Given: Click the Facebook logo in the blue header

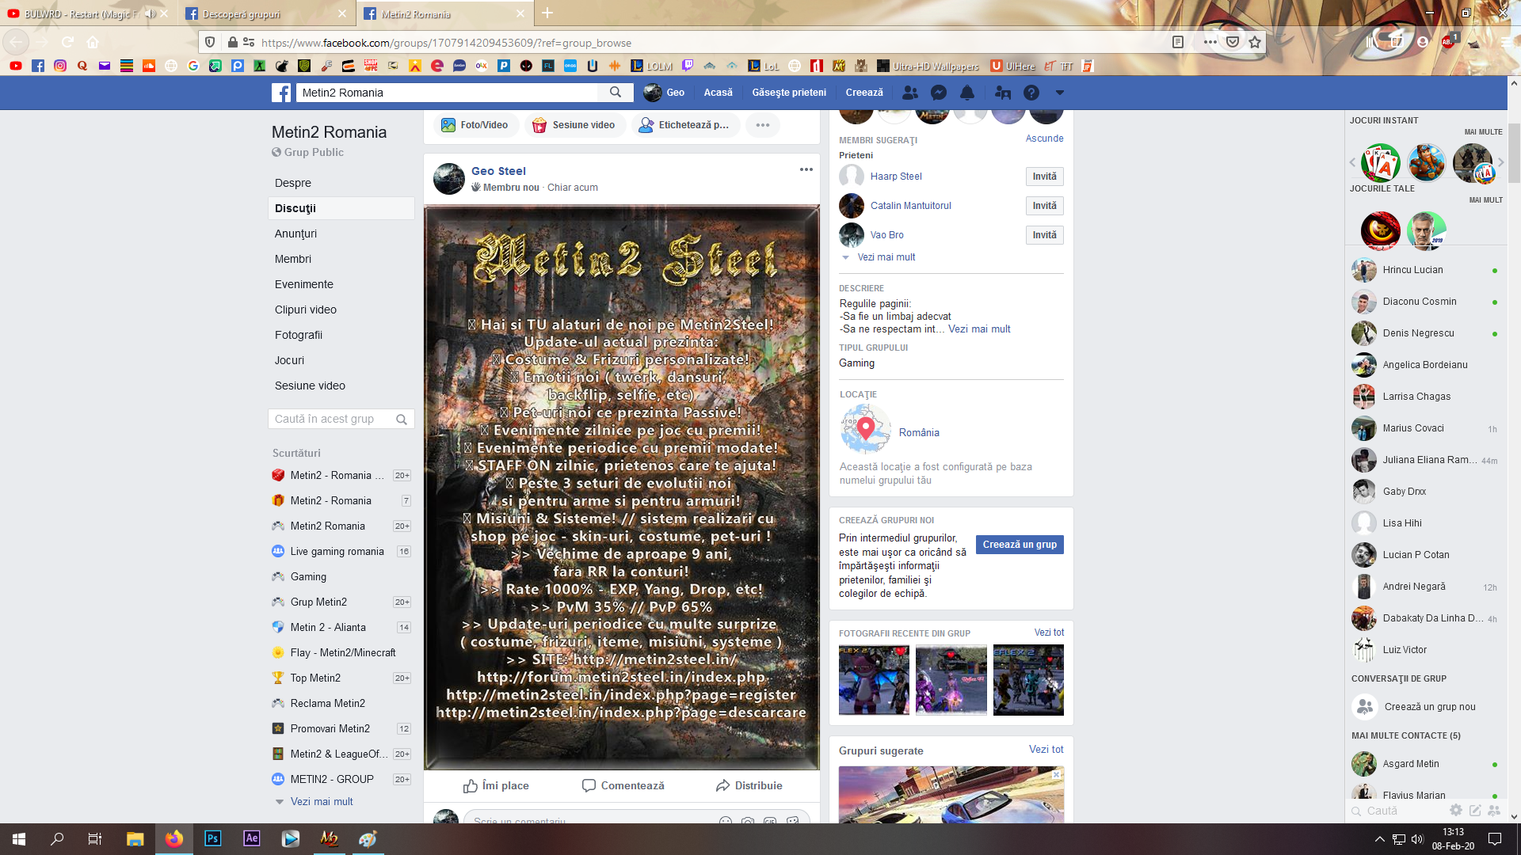Looking at the screenshot, I should tap(281, 93).
